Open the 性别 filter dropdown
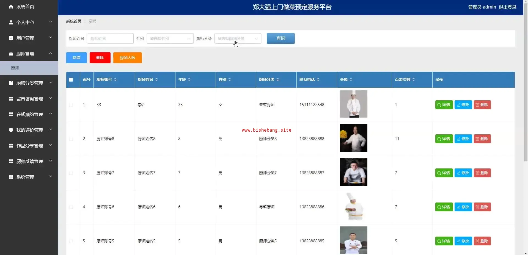 pos(170,38)
